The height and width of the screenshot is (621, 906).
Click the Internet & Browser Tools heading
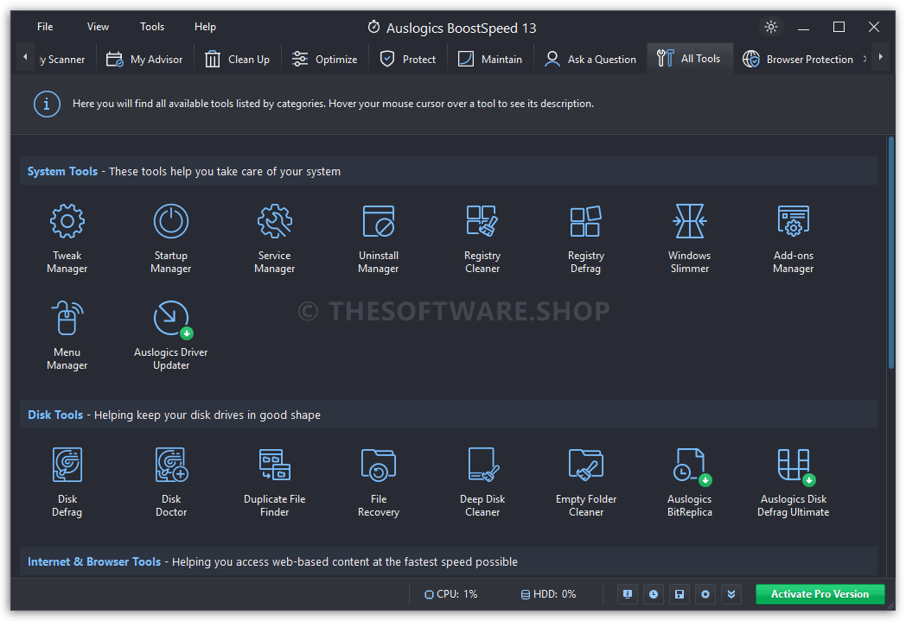click(94, 561)
